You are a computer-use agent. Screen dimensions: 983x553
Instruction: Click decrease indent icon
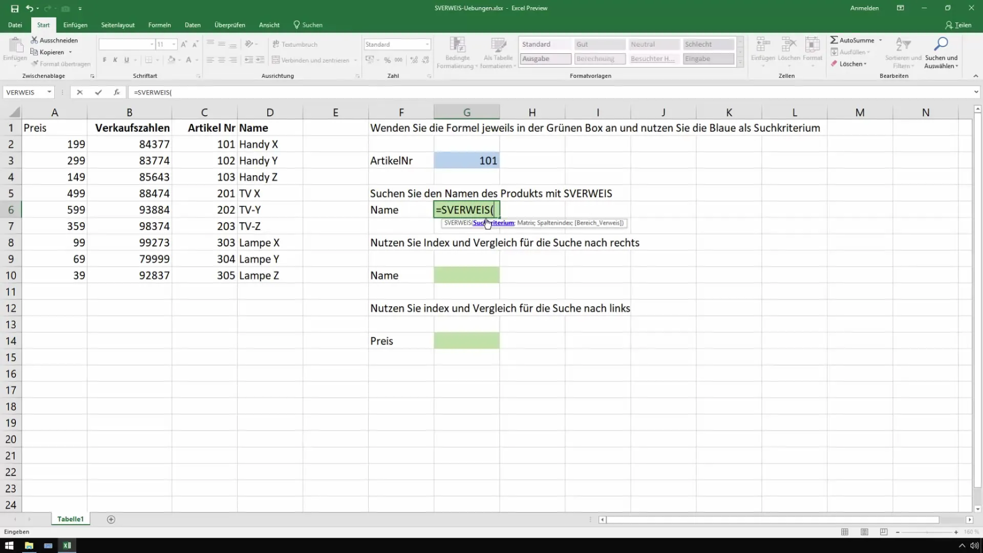click(249, 60)
